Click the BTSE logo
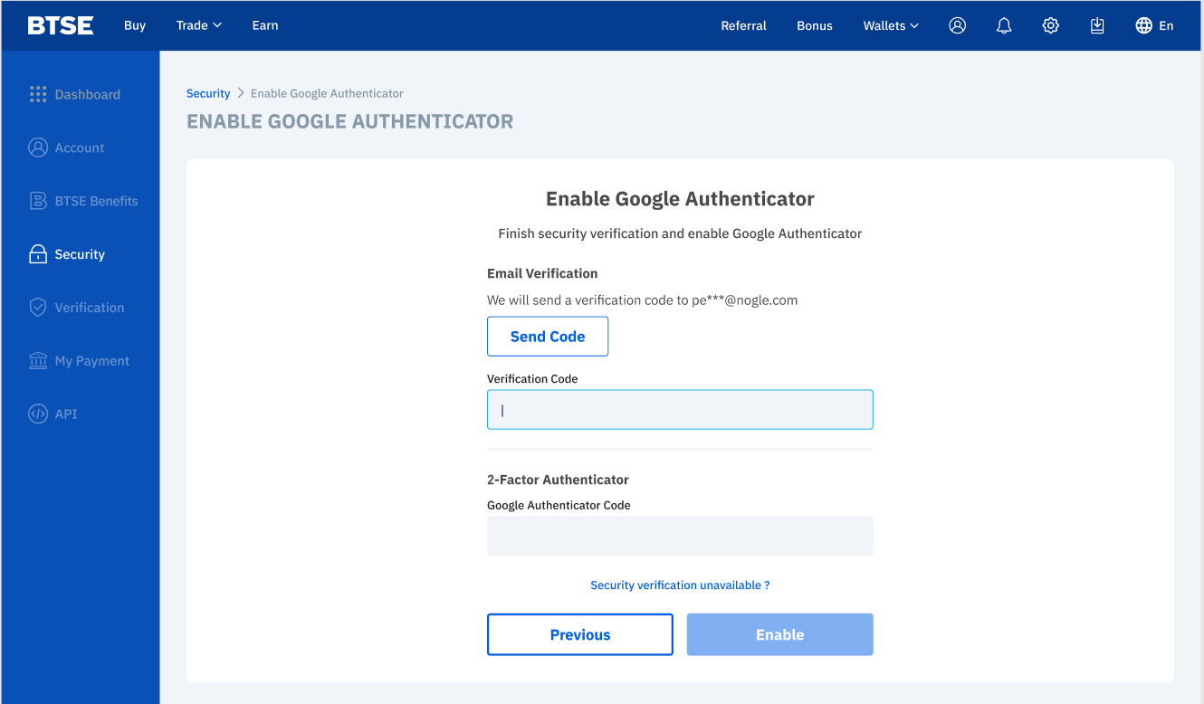This screenshot has height=704, width=1204. coord(61,25)
